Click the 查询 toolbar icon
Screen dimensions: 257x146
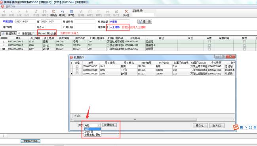click(81, 13)
